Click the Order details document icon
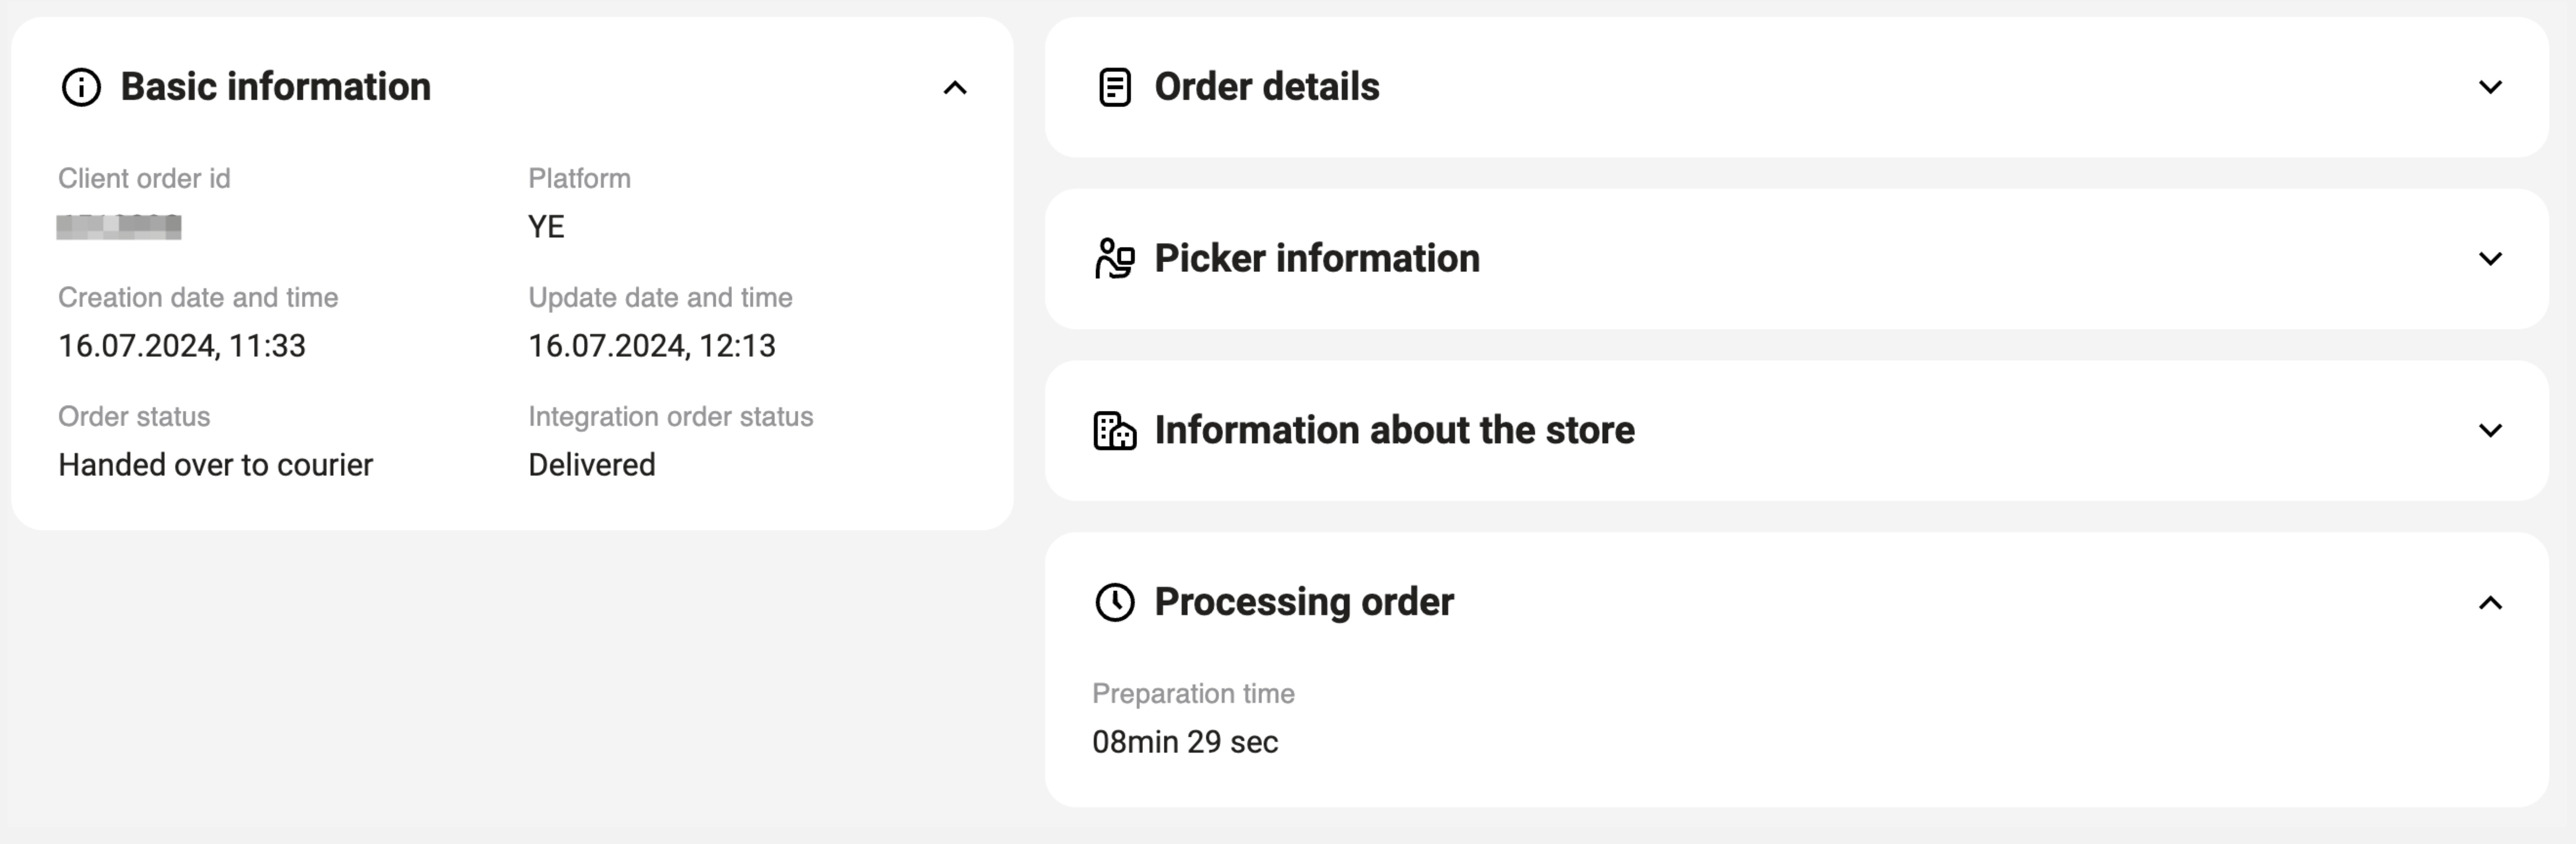2576x844 pixels. (x=1114, y=87)
